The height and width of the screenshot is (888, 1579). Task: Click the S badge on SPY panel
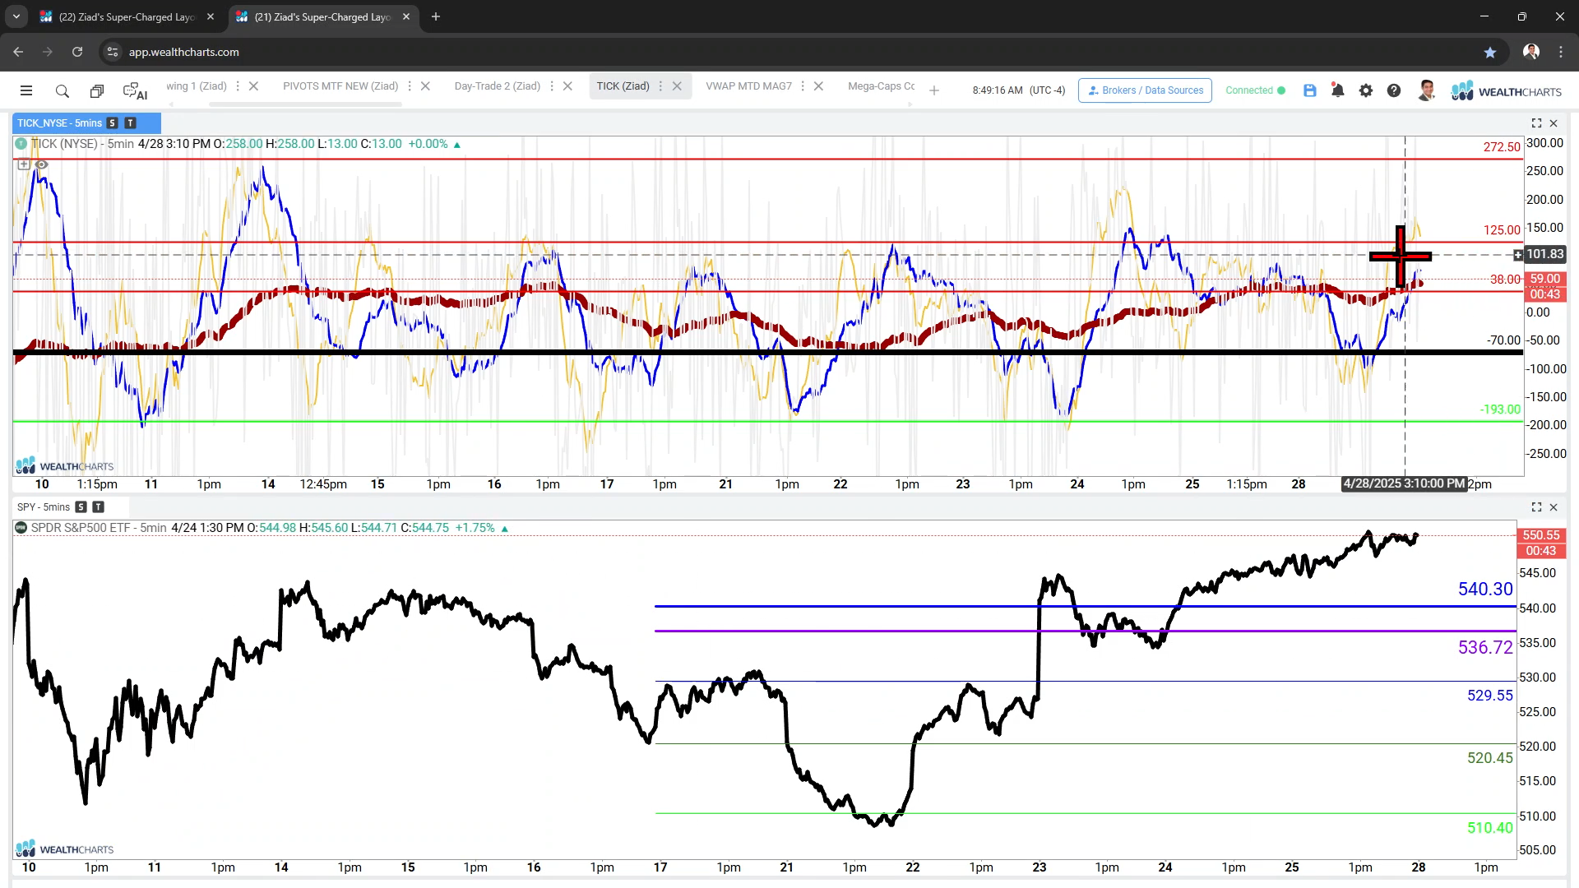coord(81,507)
